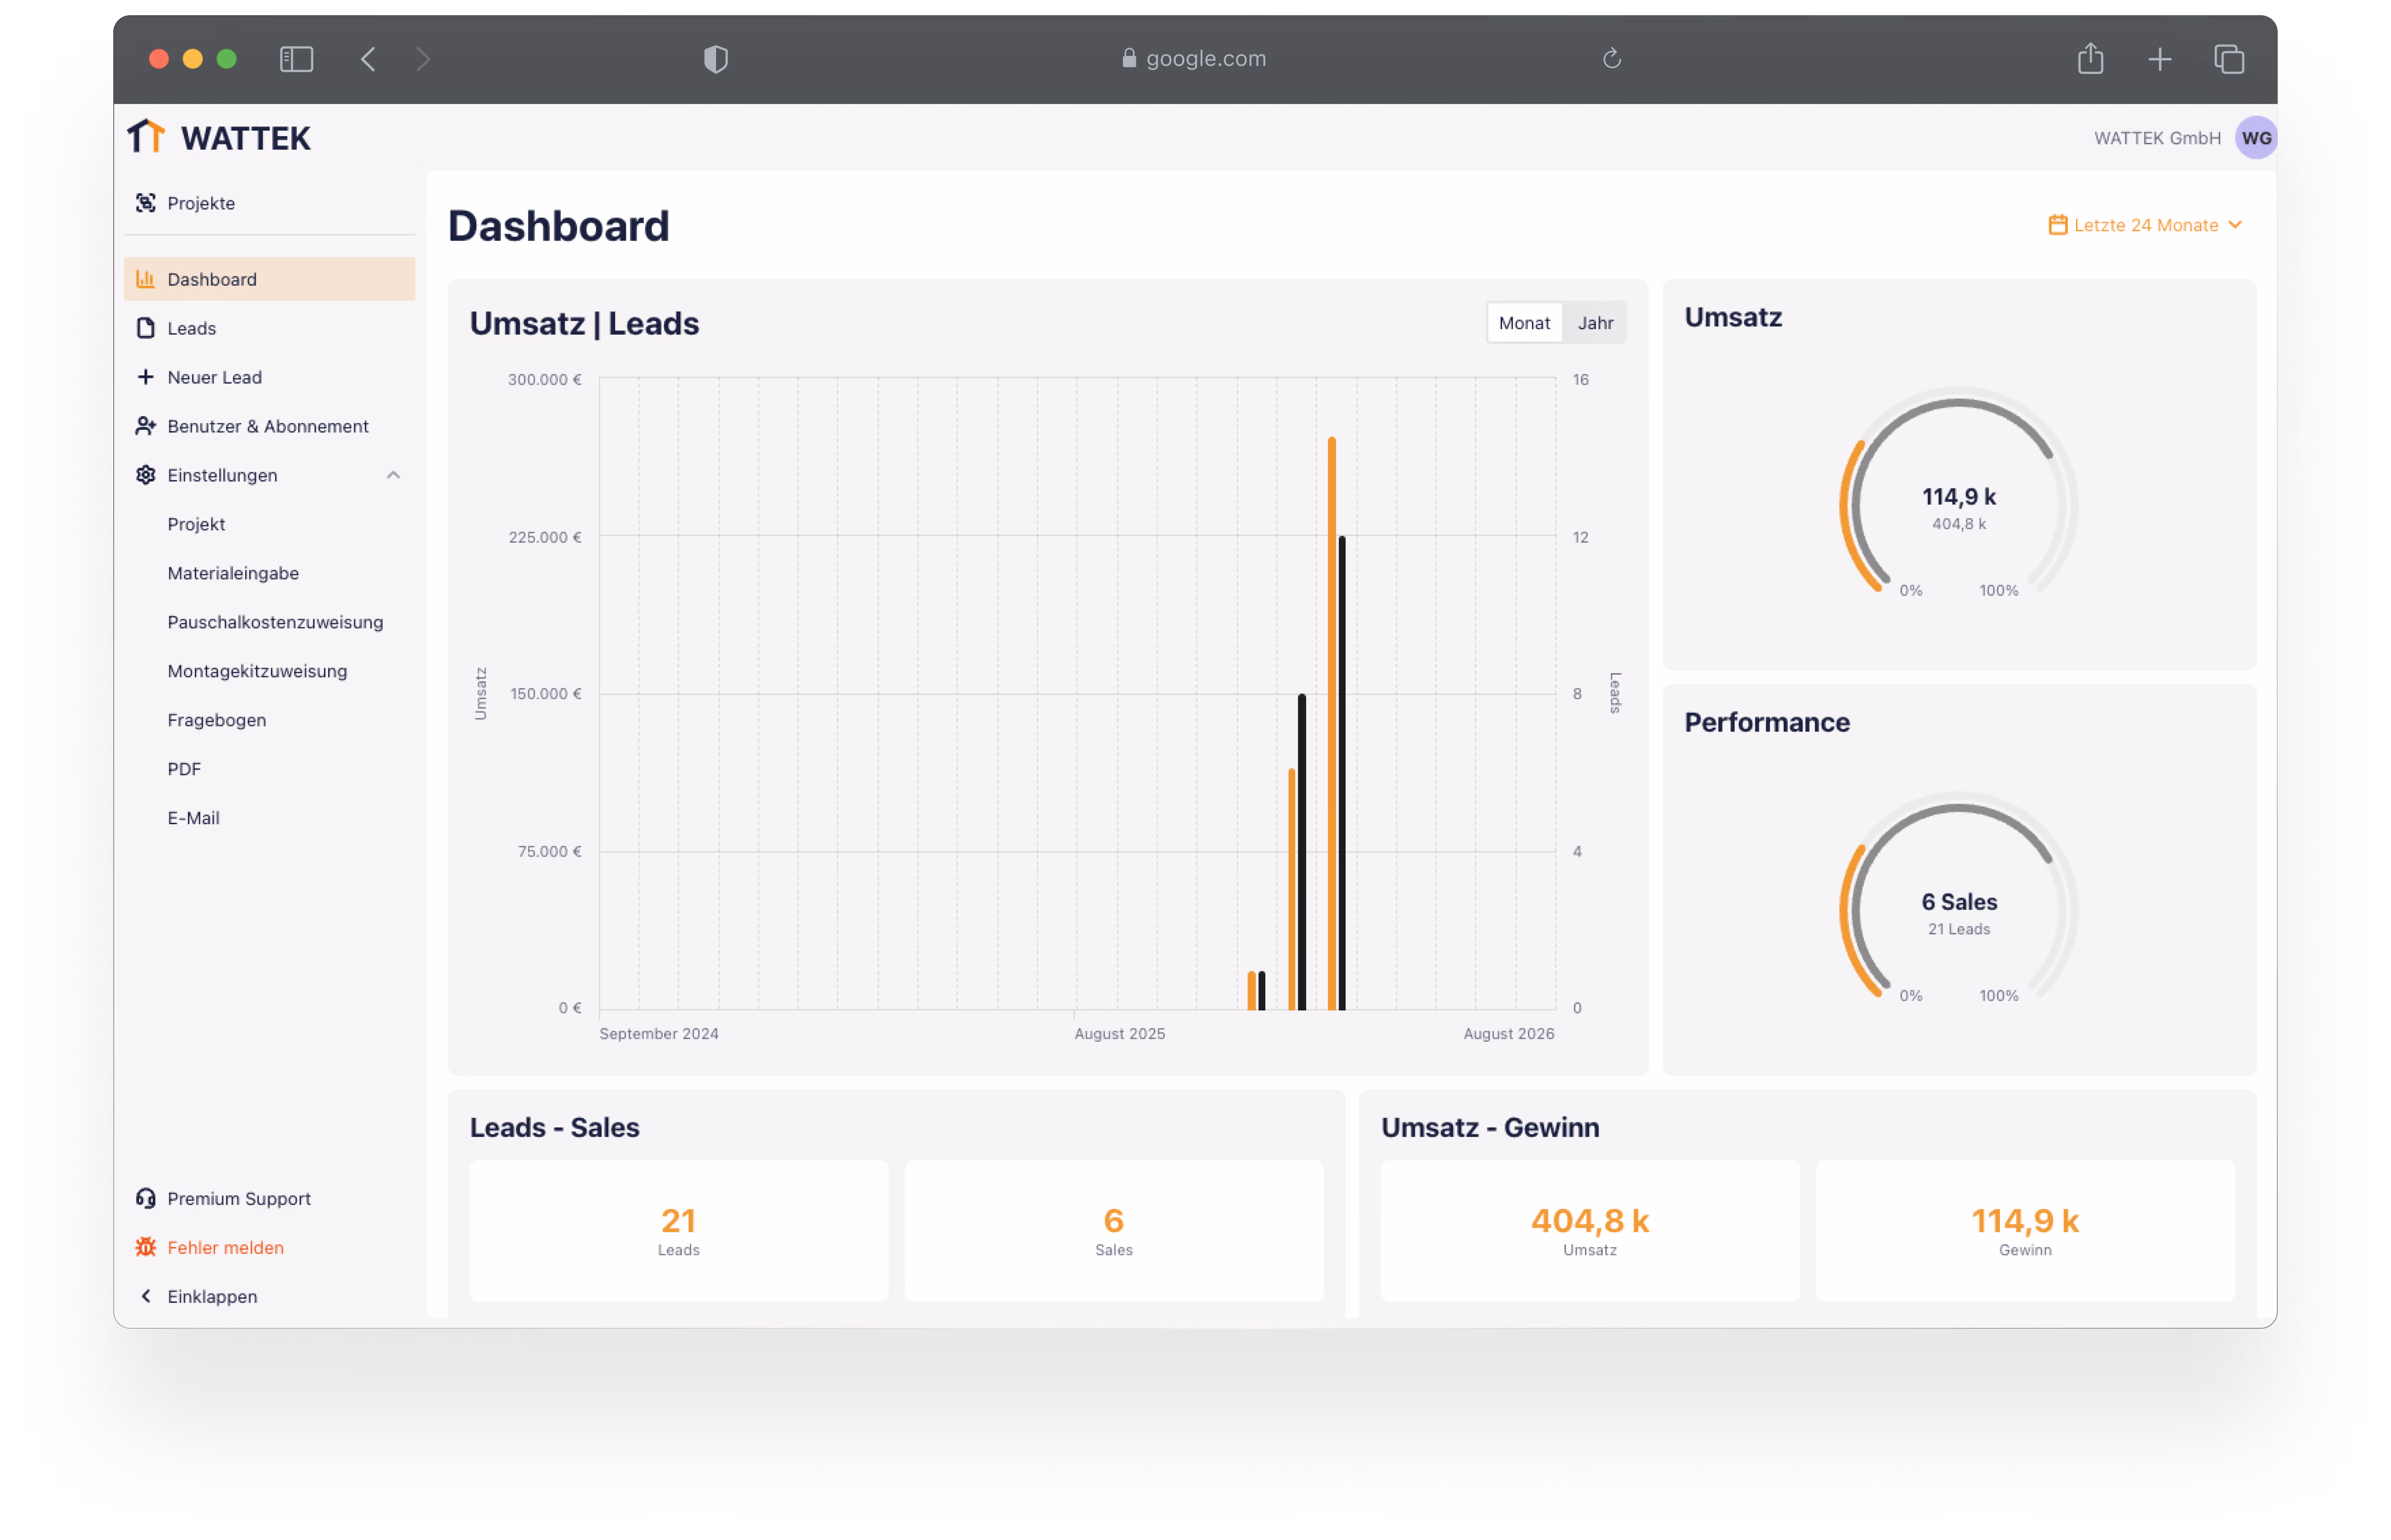2391x1540 pixels.
Task: Open the Letzte 24 Monate dropdown
Action: (2146, 225)
